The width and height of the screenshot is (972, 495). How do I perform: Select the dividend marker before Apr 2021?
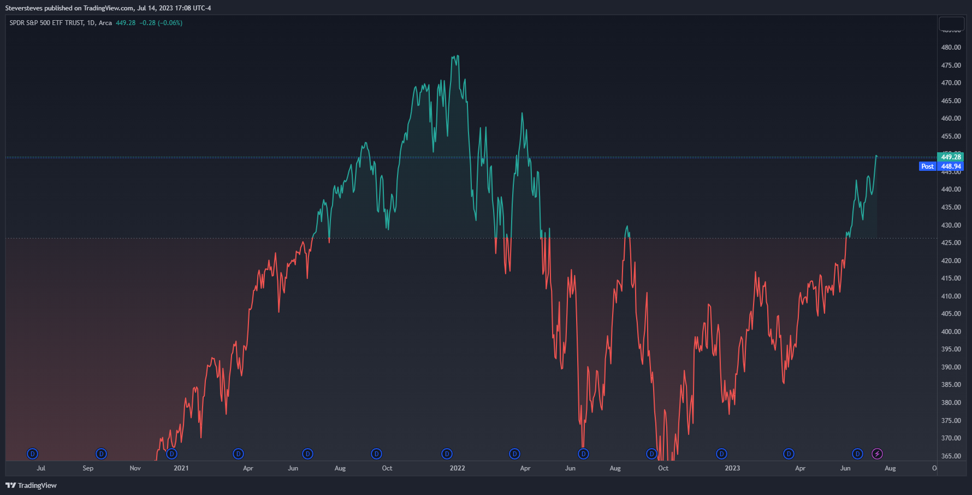[x=238, y=454]
